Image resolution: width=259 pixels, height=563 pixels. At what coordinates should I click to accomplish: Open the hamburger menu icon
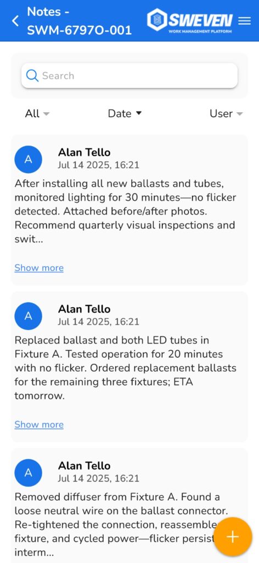point(244,21)
